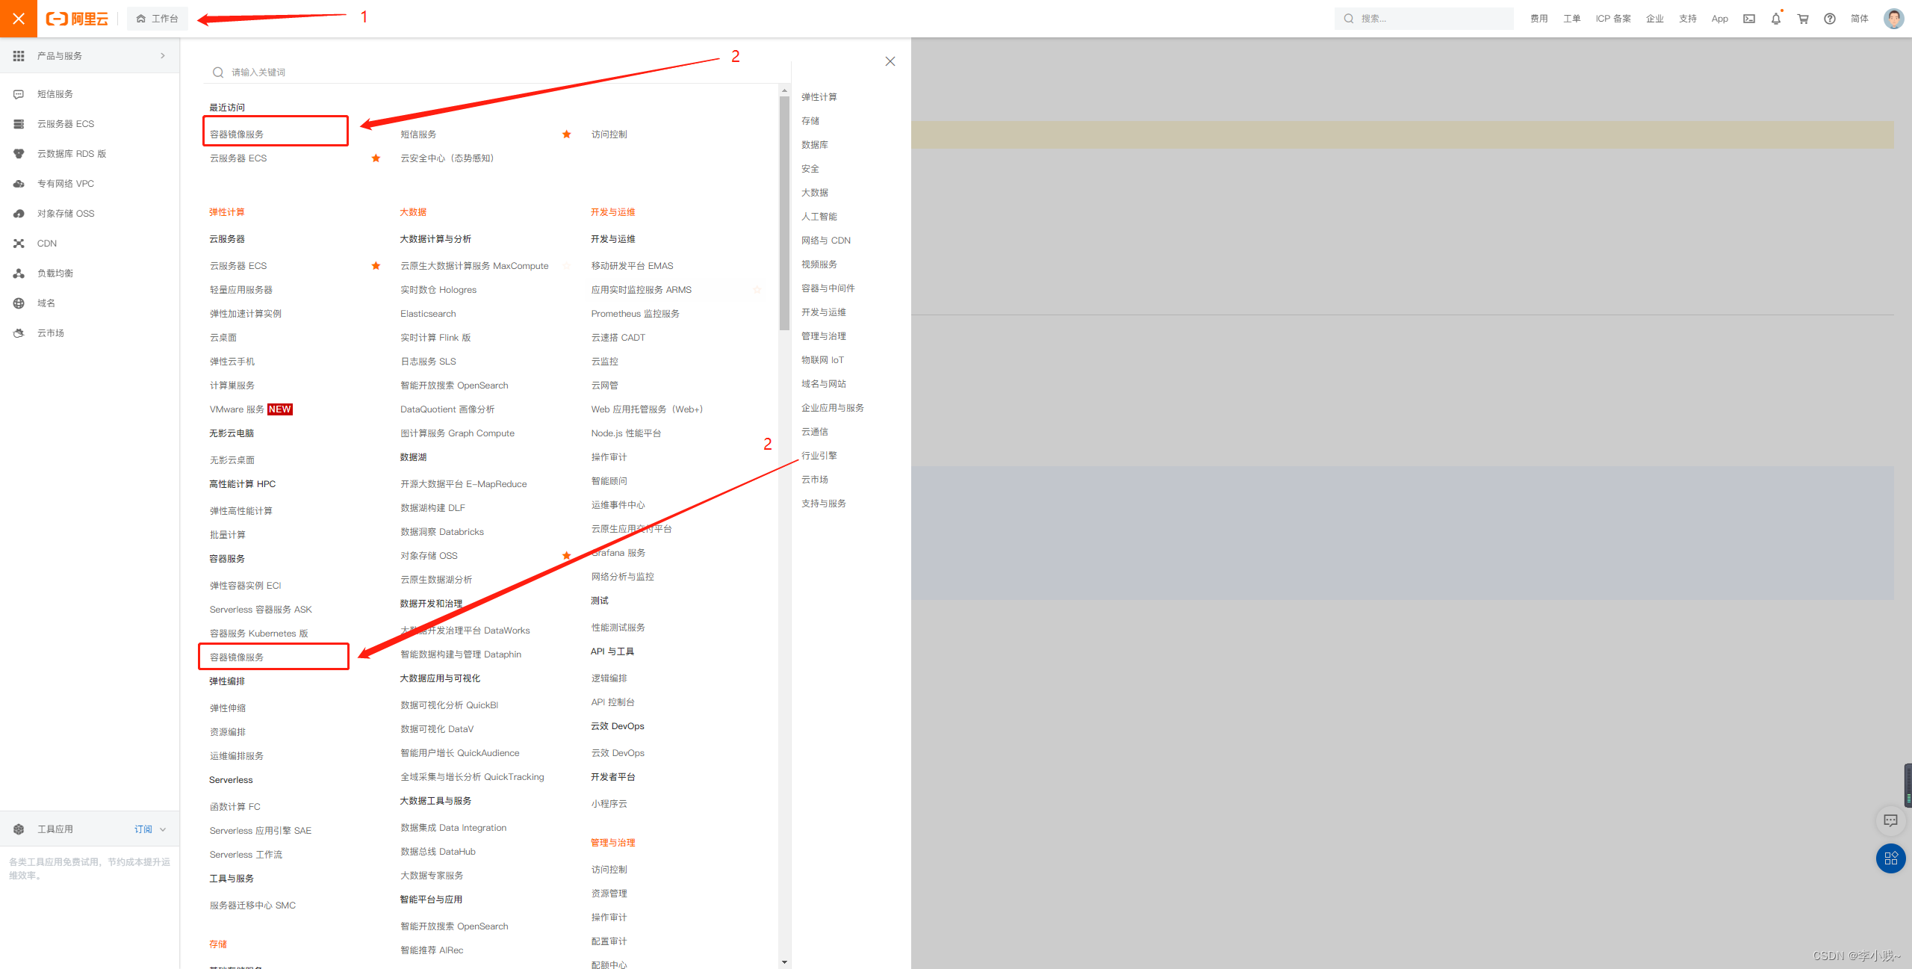Open 云安全中心（态势感知）
Screen dimensions: 1912x969
tap(447, 158)
